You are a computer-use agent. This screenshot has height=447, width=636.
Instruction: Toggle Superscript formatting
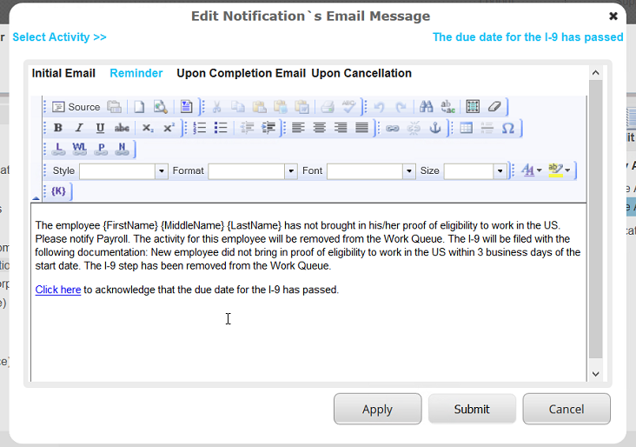(x=169, y=129)
